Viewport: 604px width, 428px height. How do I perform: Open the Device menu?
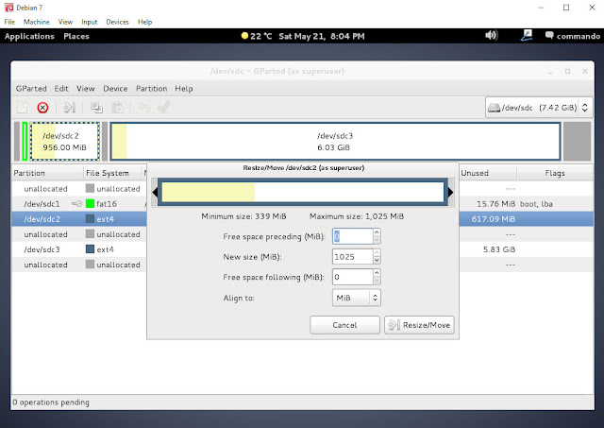(x=115, y=88)
